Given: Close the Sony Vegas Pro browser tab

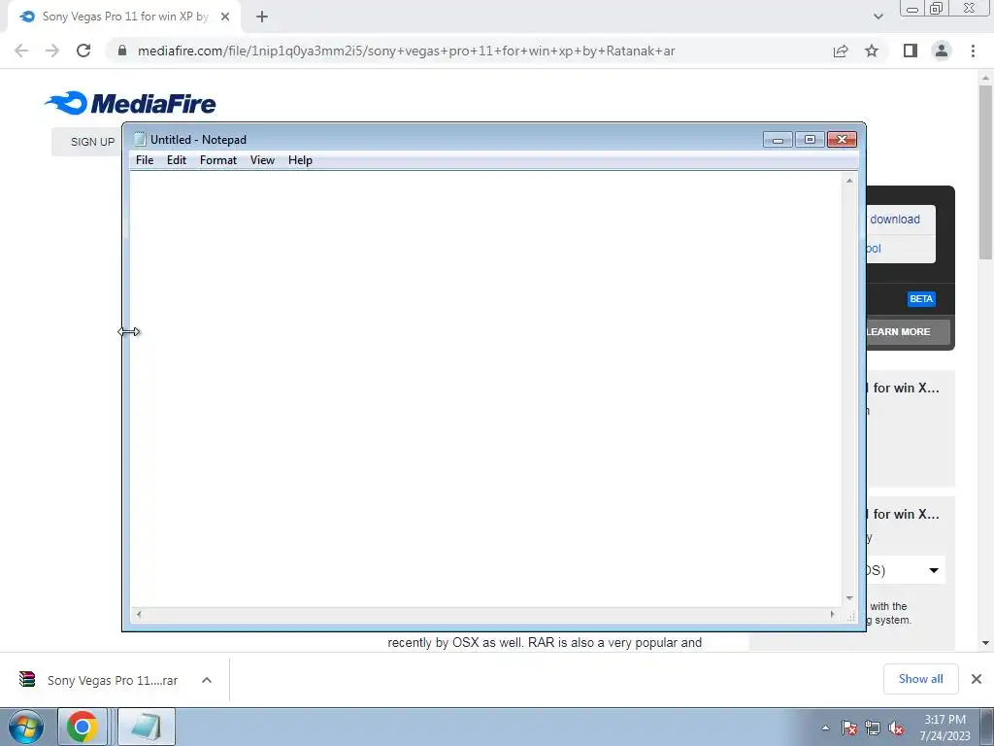Looking at the screenshot, I should click(225, 17).
